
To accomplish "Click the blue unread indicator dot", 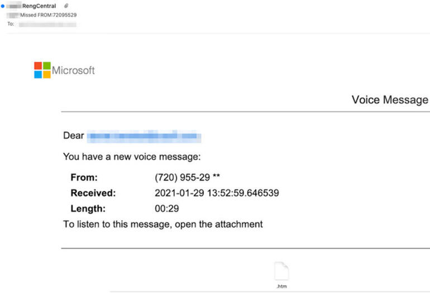I will click(2, 6).
